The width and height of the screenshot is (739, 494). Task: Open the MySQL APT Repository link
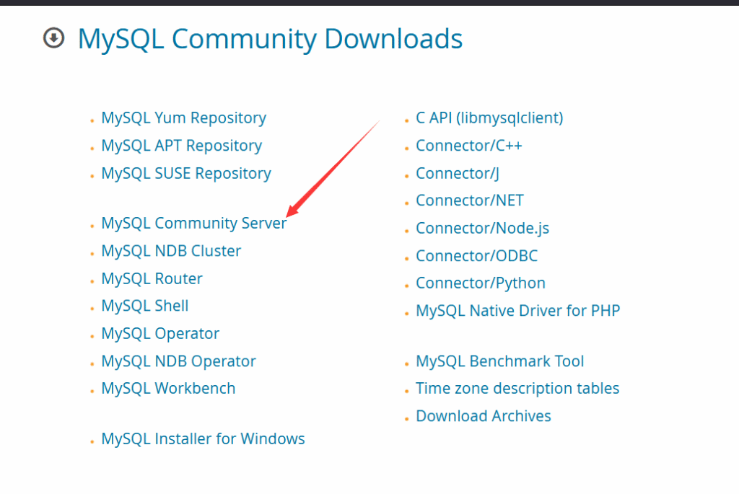181,146
